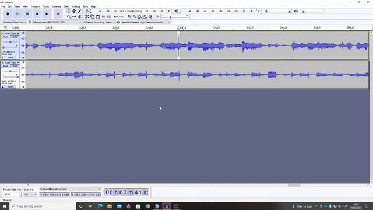Open the recording channels dropdown

[98, 22]
